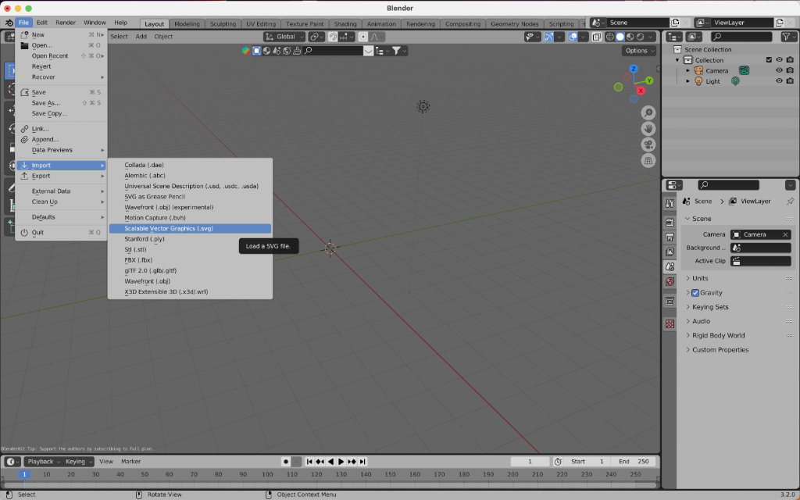Click the pan hand icon in the viewport
Viewport: 800px width, 500px height.
(x=648, y=129)
